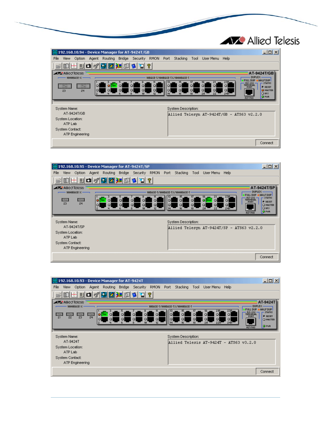Click open-folder toolbar icon in 192.168.10.94 window
332x430 pixels.
[x=58, y=66]
